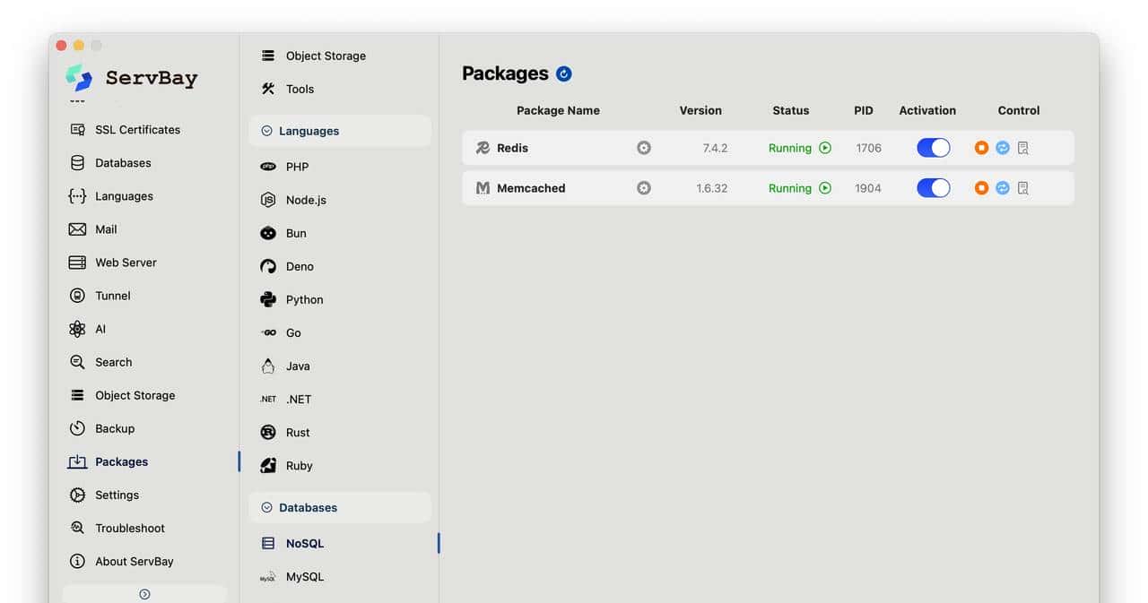
Task: Click the Redis settings gear icon
Action: pyautogui.click(x=644, y=148)
